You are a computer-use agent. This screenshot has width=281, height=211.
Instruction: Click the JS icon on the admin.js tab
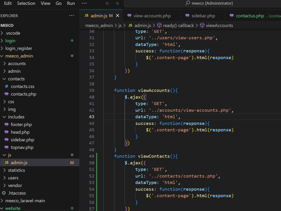point(87,15)
